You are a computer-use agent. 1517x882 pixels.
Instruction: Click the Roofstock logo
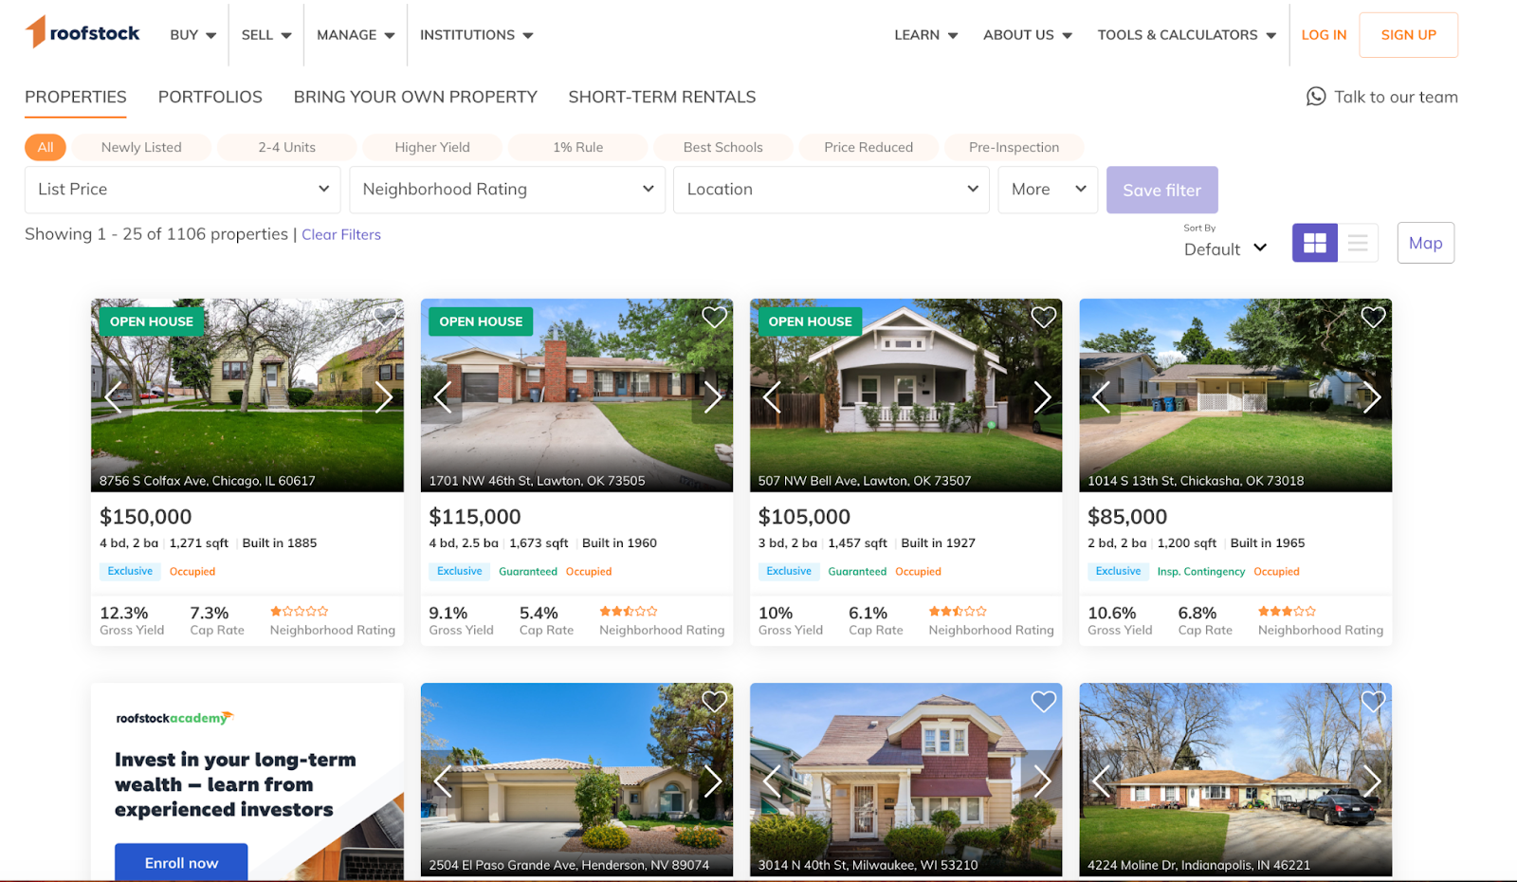tap(82, 33)
